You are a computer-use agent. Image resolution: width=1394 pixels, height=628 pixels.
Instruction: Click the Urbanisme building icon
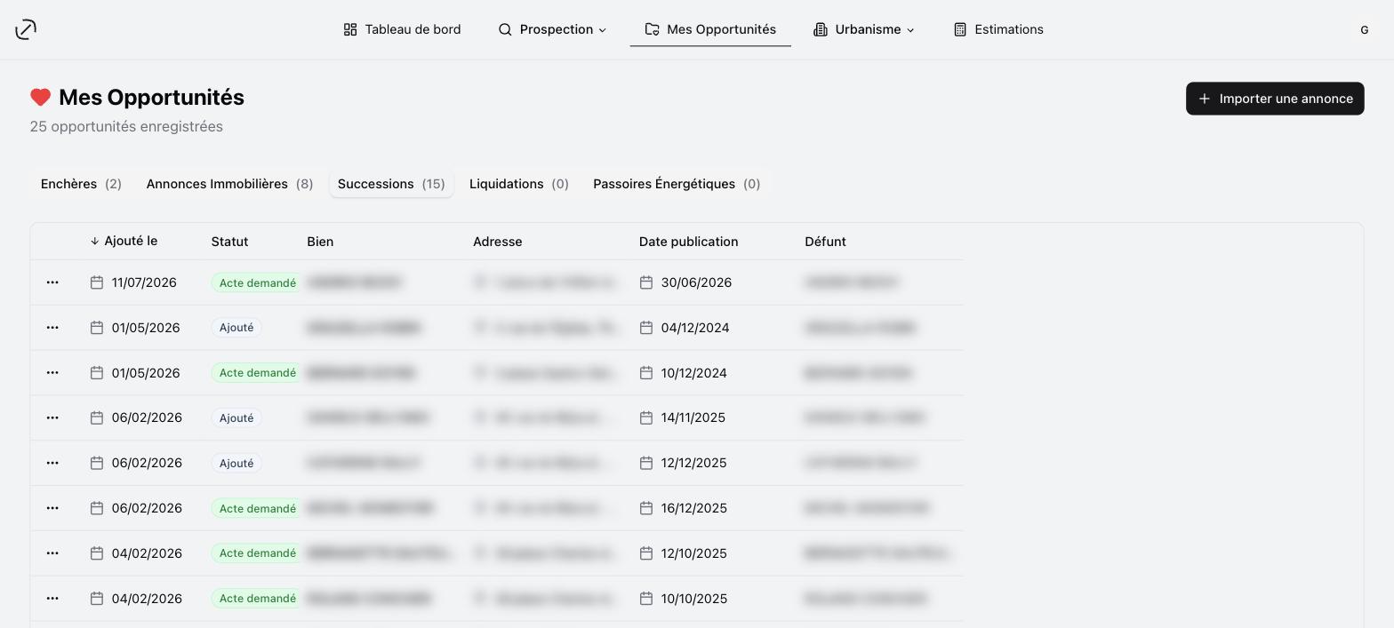point(821,29)
